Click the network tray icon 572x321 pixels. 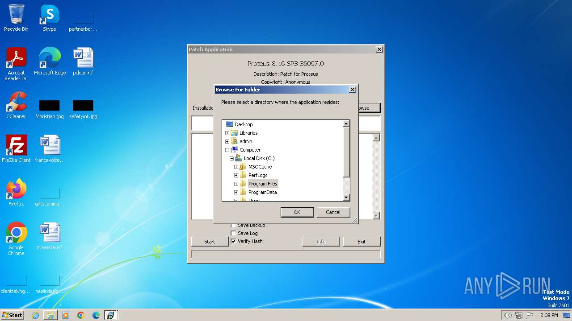(x=519, y=315)
